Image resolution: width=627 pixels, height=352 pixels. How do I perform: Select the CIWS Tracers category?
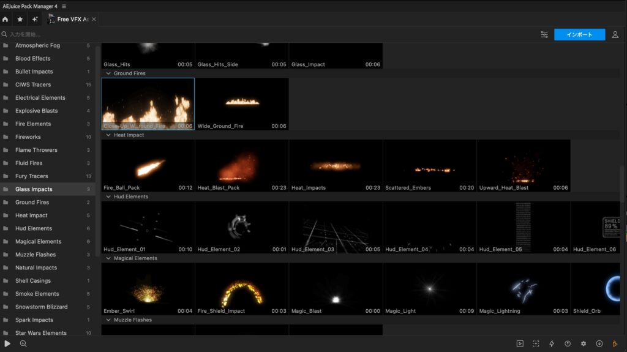pyautogui.click(x=47, y=85)
